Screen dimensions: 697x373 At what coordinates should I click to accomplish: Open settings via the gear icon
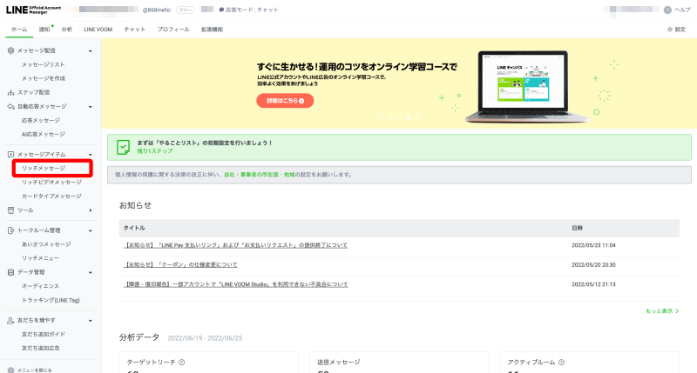670,29
